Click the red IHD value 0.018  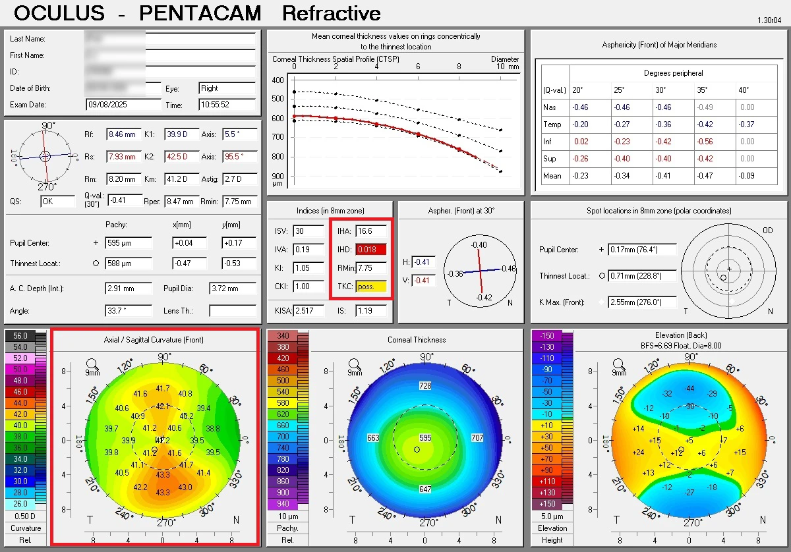point(372,250)
